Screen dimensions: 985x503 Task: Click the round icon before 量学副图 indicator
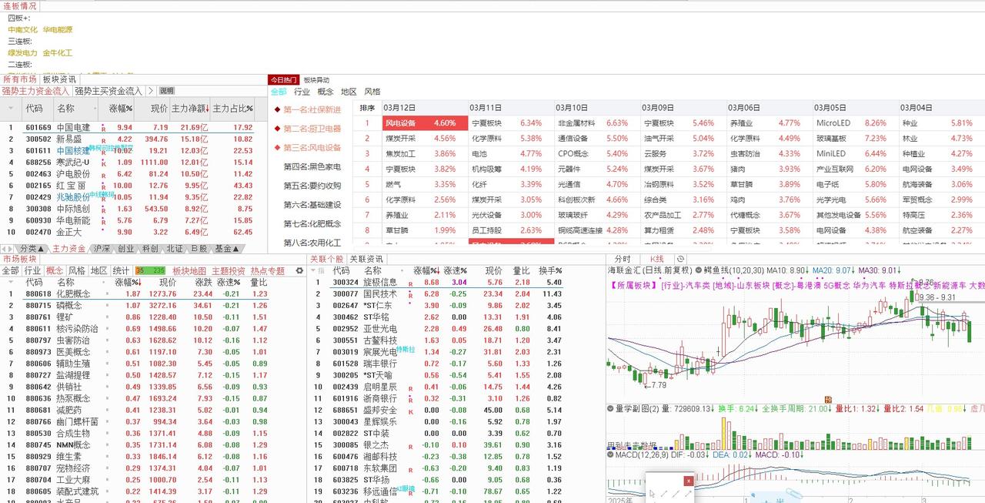[x=610, y=408]
